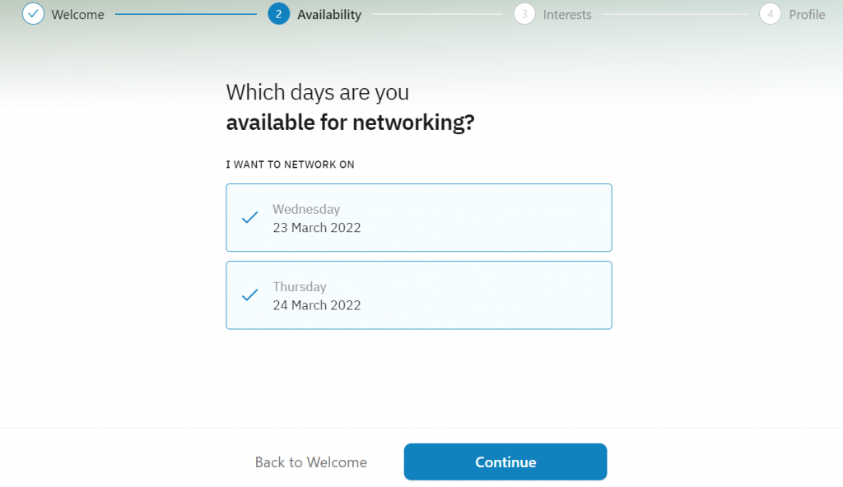
Task: Click the blue checkmark beside Thursday
Action: point(250,295)
